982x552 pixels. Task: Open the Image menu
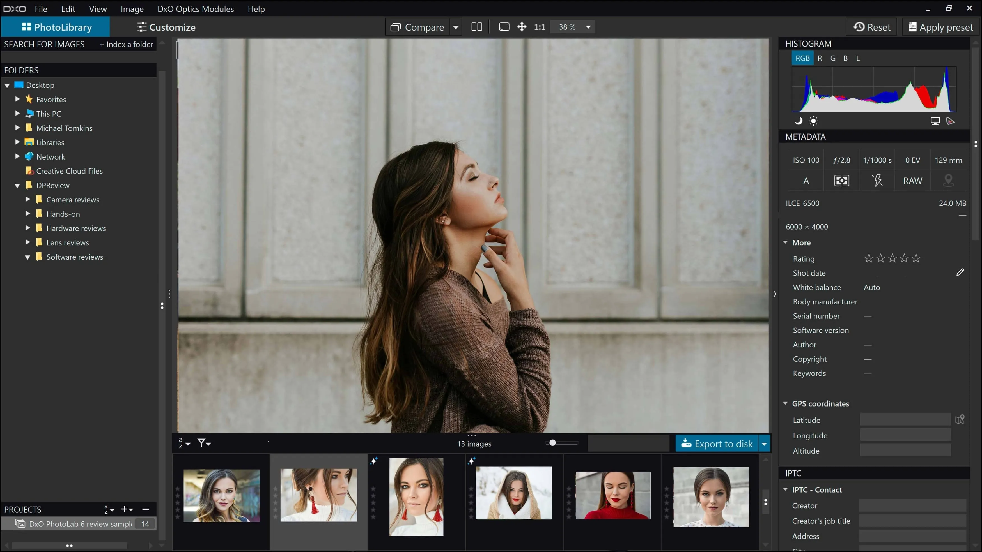click(132, 9)
